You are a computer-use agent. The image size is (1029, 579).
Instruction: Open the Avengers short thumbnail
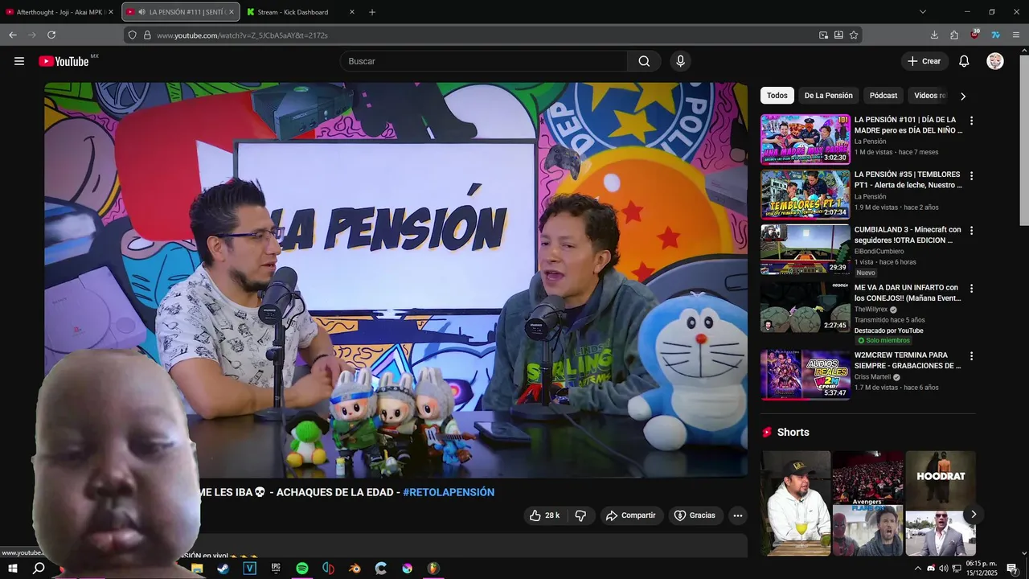click(867, 503)
